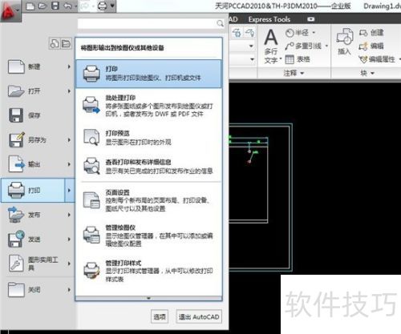The image size is (401, 334).
Task: Select the 半径 radius dimension tool
Action: coord(298,33)
